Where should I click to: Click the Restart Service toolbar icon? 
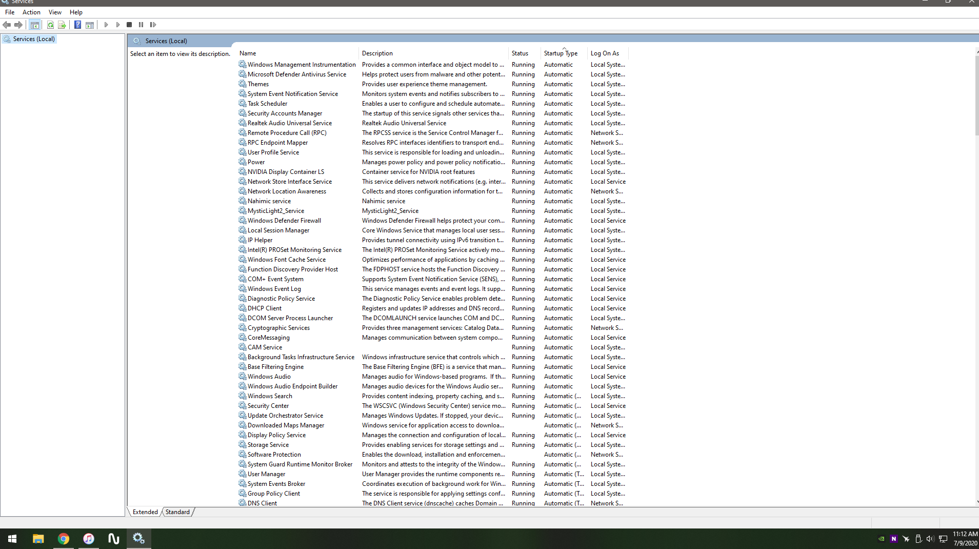pos(153,25)
